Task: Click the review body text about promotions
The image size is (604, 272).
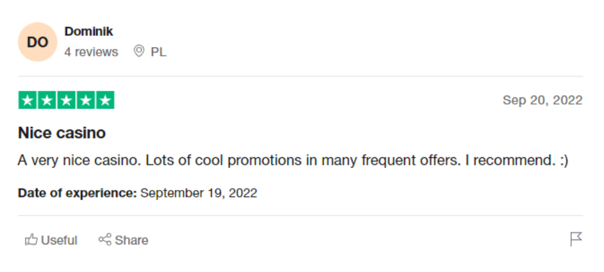Action: pos(293,160)
